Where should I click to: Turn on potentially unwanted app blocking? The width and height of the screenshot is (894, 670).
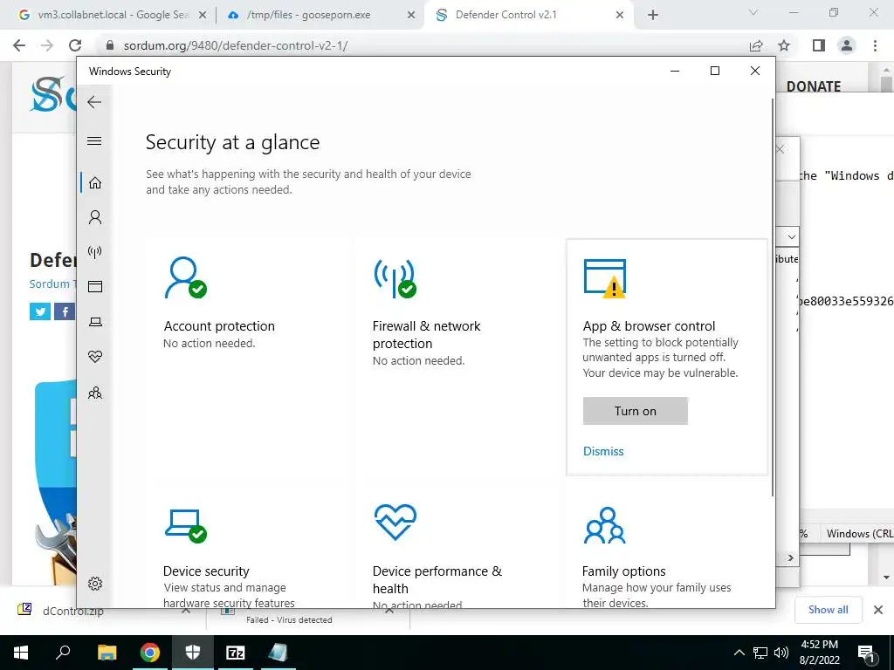point(636,411)
